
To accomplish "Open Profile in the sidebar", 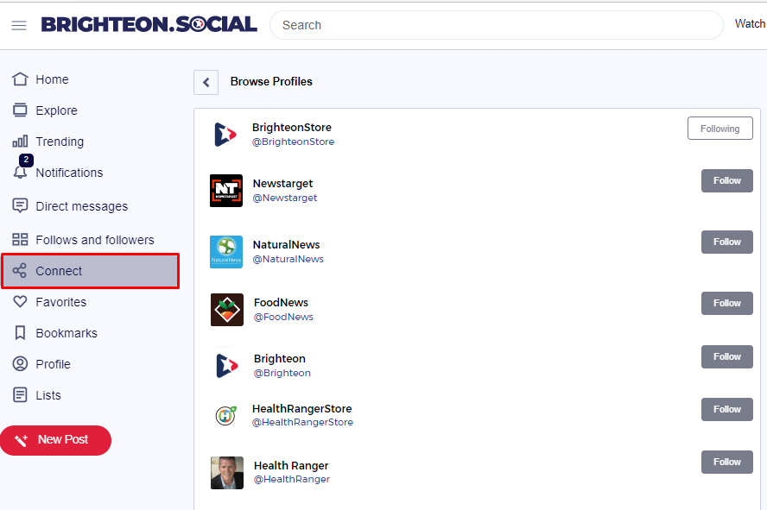I will [x=53, y=364].
